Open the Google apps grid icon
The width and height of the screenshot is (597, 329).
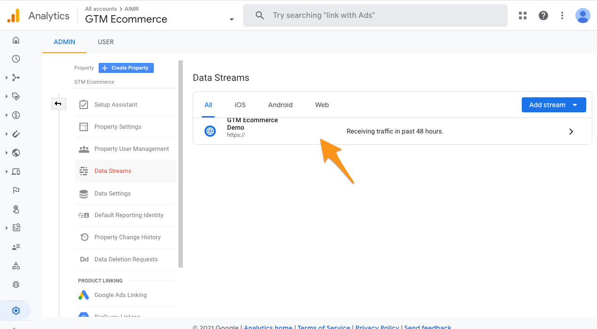tap(523, 16)
